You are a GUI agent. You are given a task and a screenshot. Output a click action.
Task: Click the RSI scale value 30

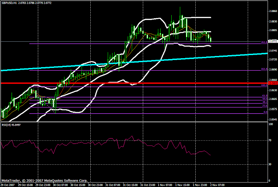point(270,164)
